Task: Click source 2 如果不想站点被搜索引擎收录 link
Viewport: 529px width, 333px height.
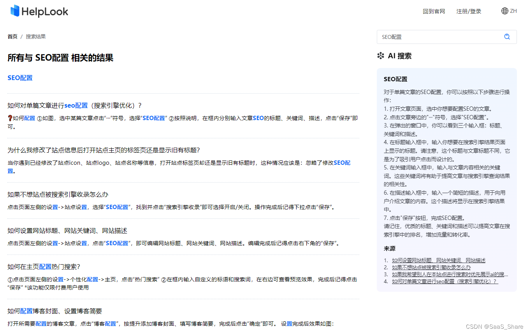Action: 431,267
